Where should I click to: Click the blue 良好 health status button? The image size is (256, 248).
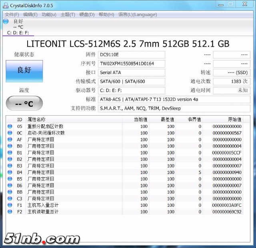click(24, 71)
